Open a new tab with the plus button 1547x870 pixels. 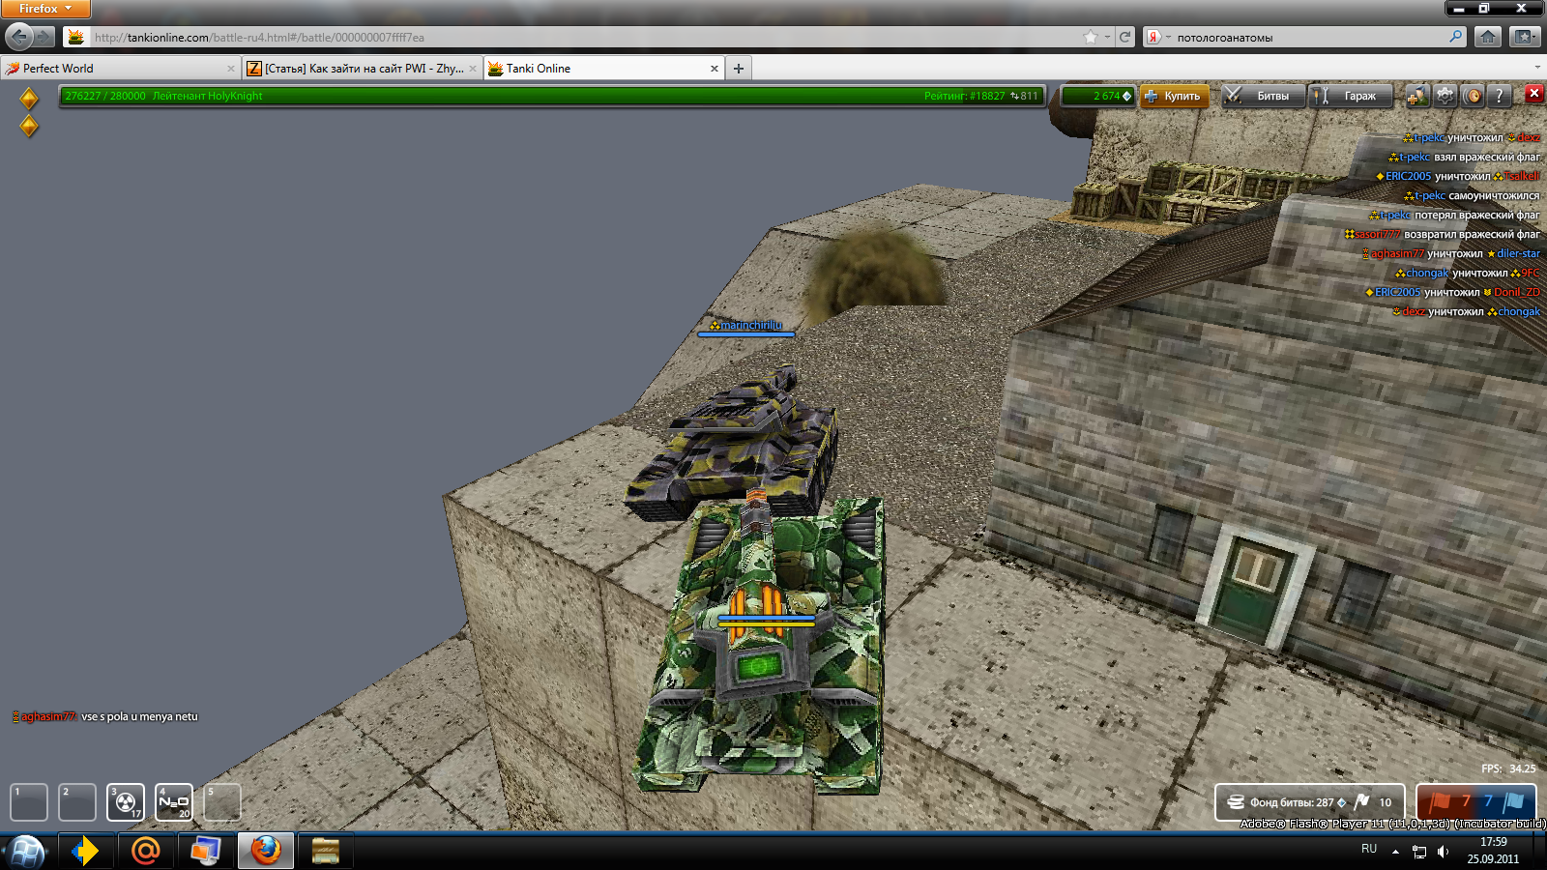pos(739,69)
